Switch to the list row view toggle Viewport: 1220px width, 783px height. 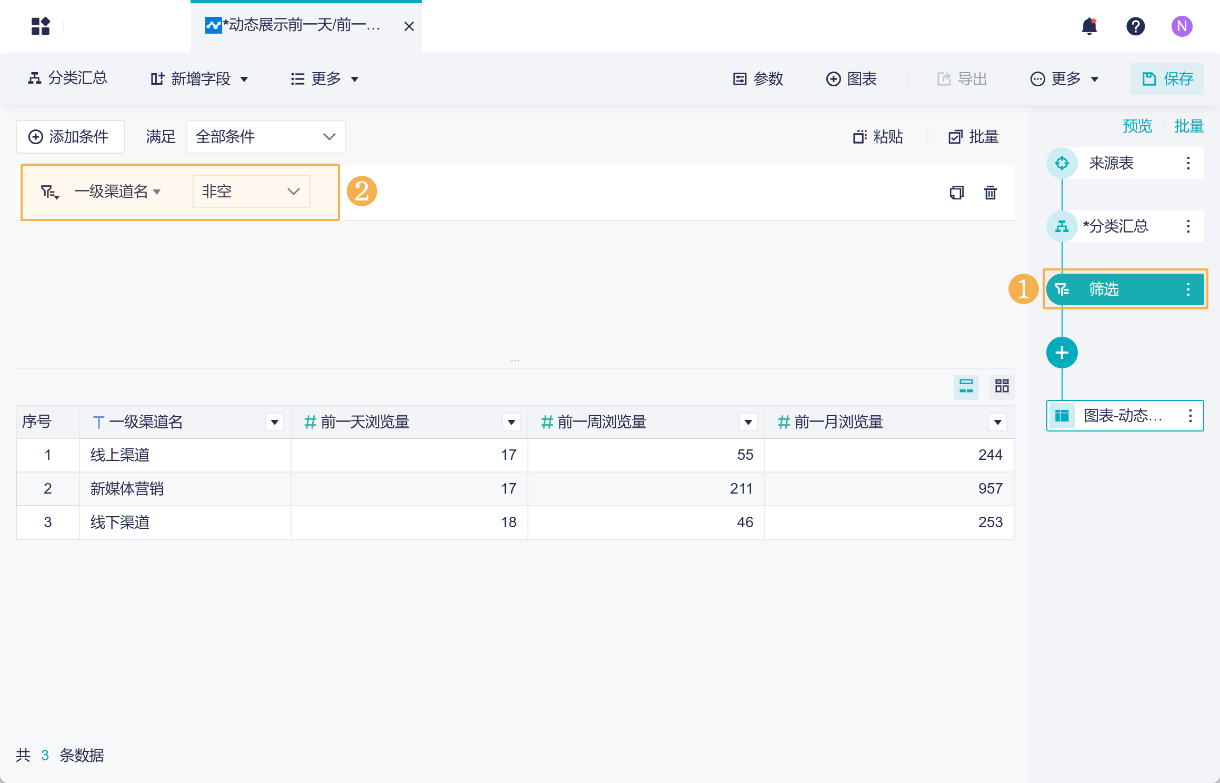tap(966, 386)
